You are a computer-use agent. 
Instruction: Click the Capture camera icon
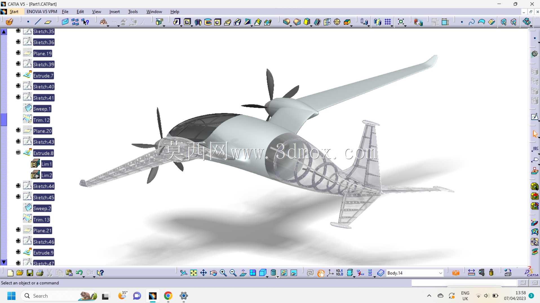(456, 273)
